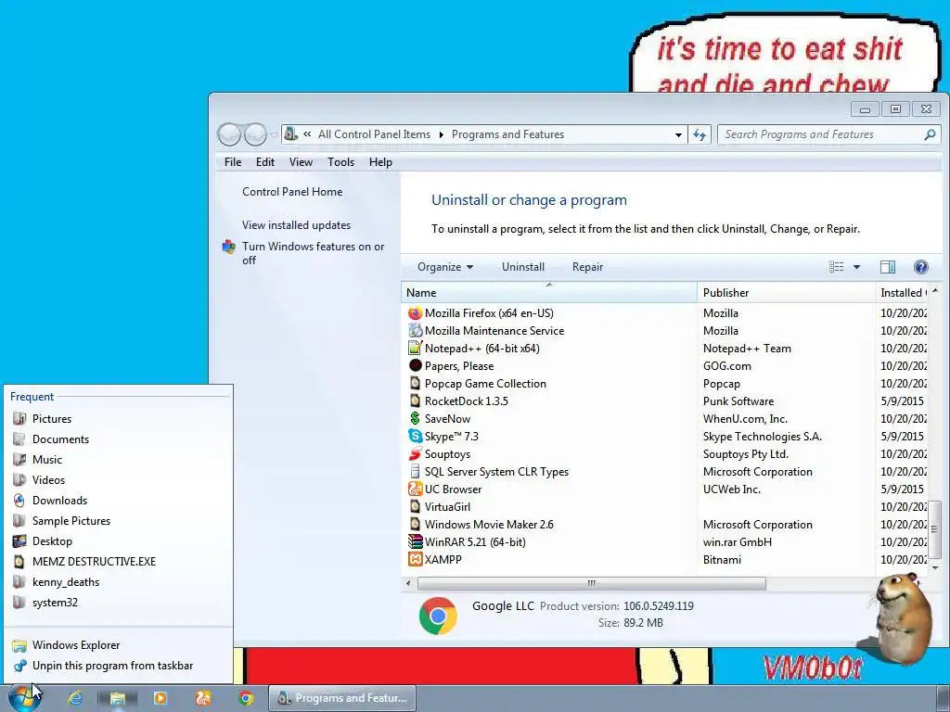Open Windows Media Player taskbar icon
Screen dimensions: 950x712
coord(160,698)
